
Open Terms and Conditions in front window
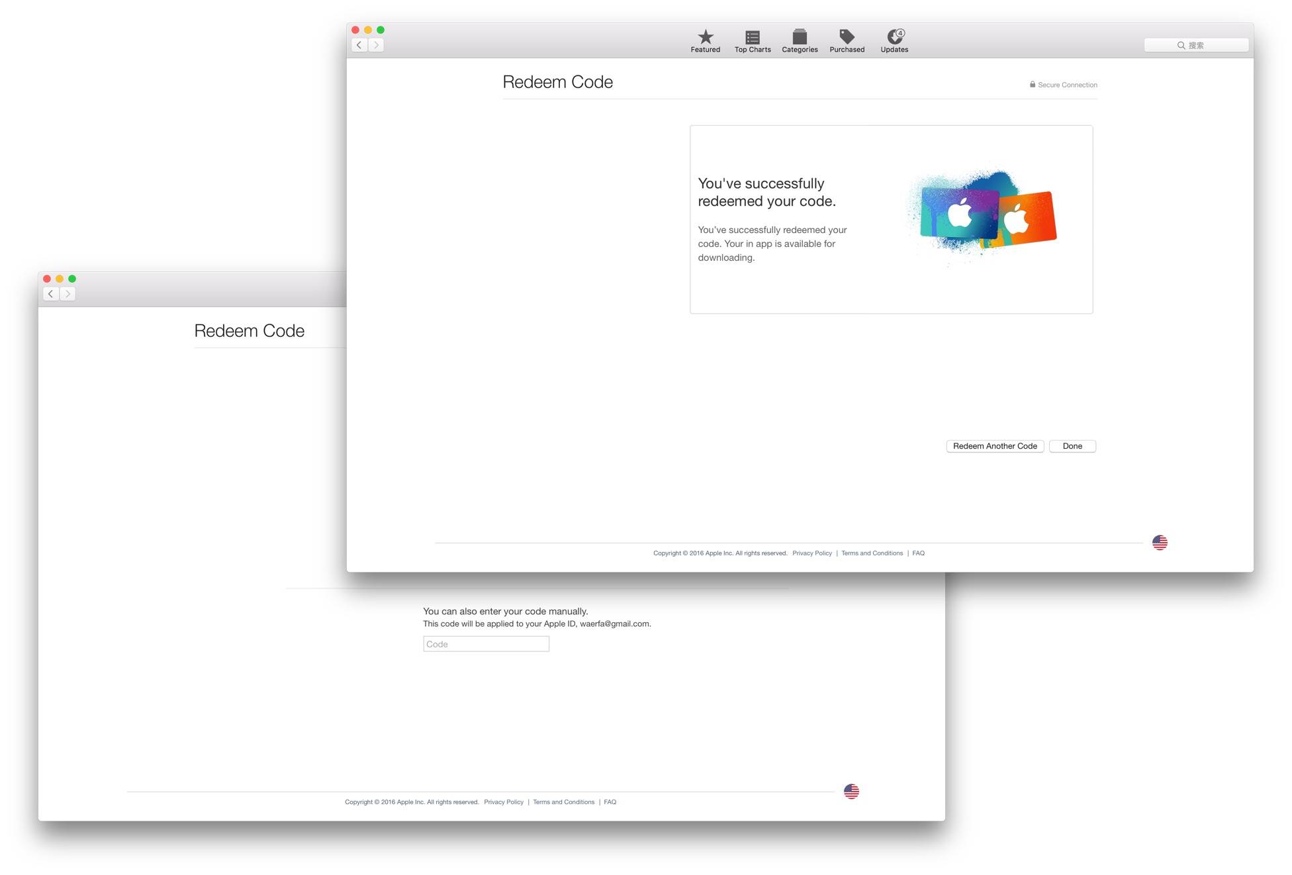tap(872, 553)
